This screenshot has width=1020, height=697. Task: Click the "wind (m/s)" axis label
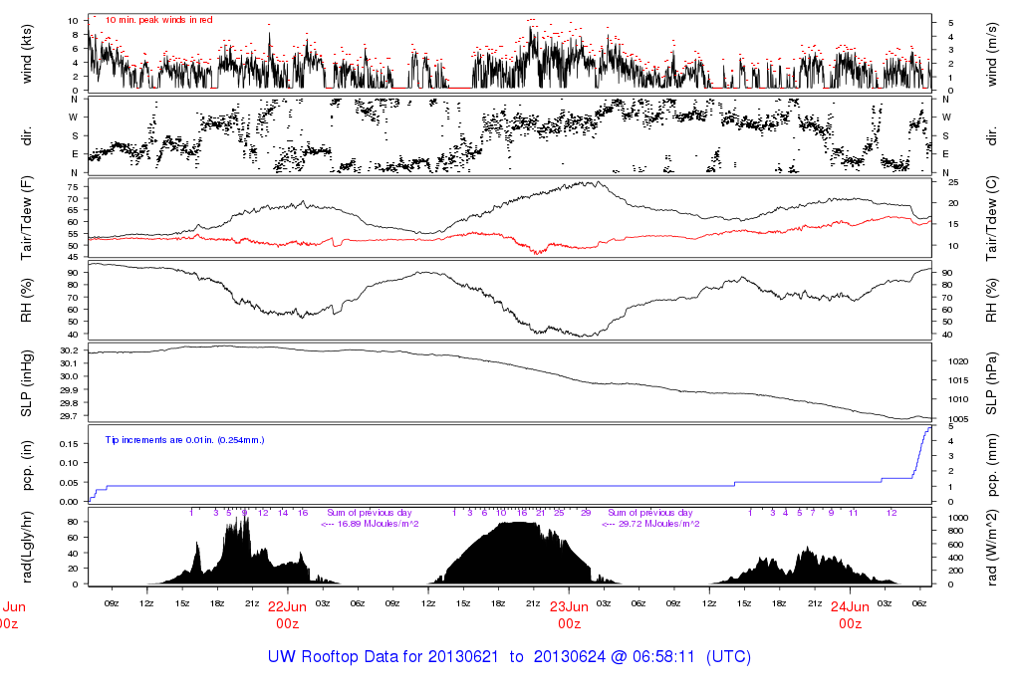[991, 55]
